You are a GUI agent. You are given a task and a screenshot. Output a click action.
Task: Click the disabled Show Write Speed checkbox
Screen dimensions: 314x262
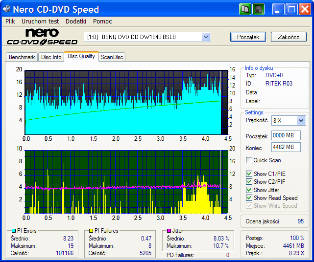click(x=249, y=206)
